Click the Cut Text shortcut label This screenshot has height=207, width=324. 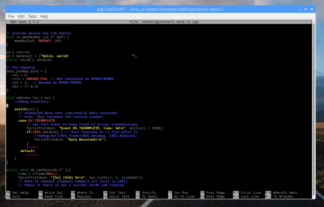[117, 193]
